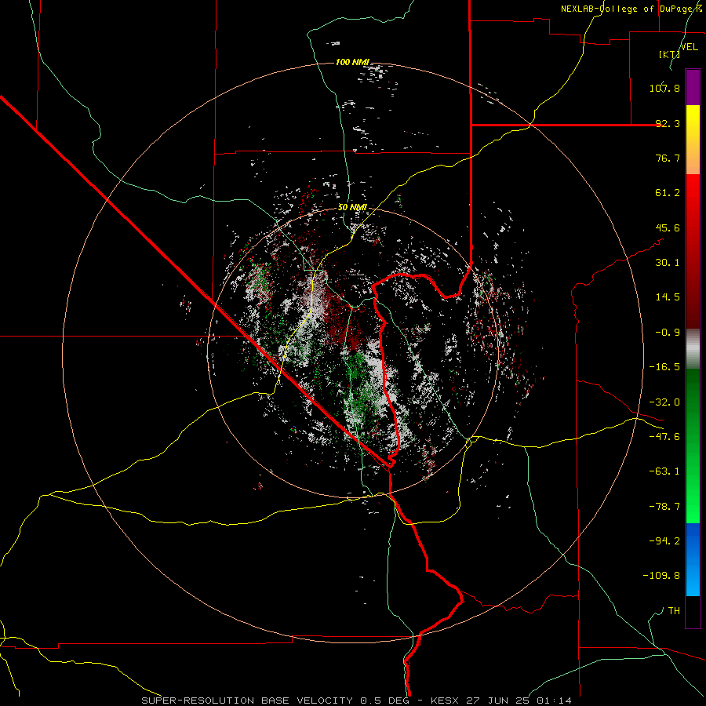Click the 92.3 legend value
This screenshot has width=706, height=706.
tap(668, 123)
